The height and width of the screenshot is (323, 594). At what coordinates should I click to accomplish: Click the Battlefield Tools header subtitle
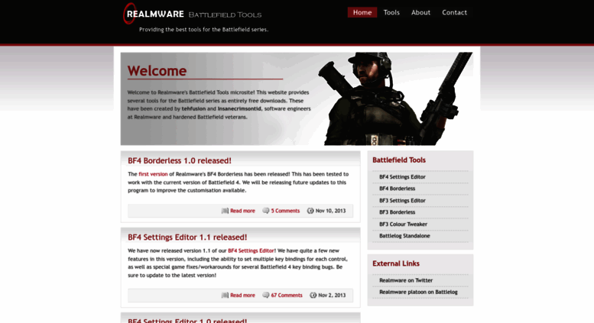225,15
